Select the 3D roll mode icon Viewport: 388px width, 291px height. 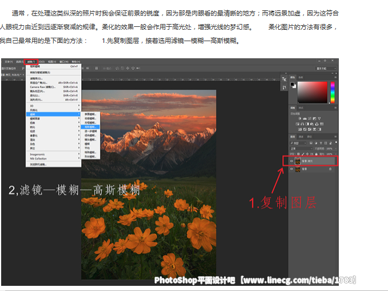click(x=122, y=68)
